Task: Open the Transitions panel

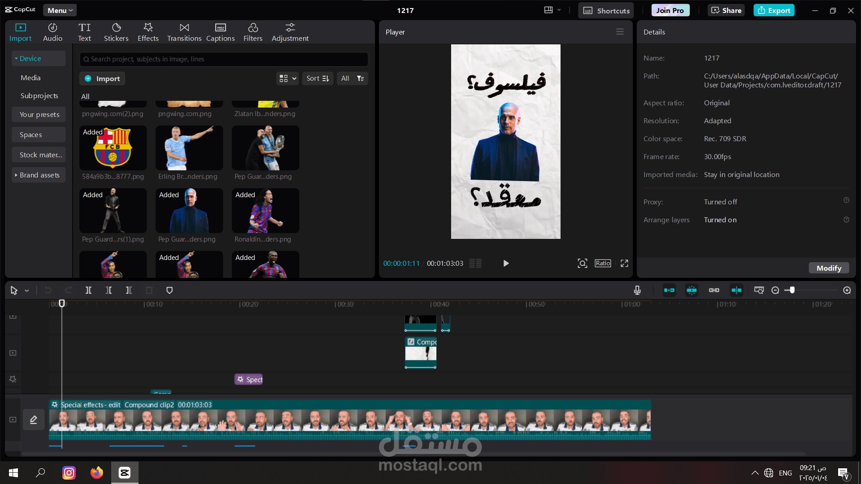Action: (x=184, y=32)
